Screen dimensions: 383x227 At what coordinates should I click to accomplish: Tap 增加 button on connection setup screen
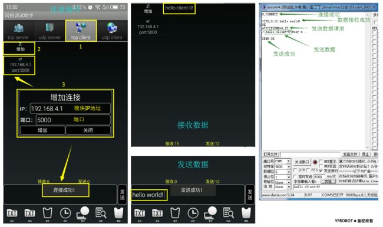click(19, 48)
